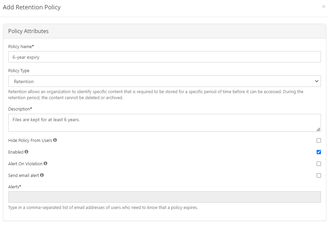Click the info icon next to Enabled
328x225 pixels.
26,152
